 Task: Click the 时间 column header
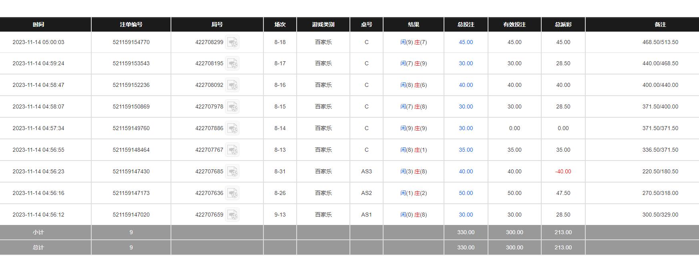coord(38,24)
